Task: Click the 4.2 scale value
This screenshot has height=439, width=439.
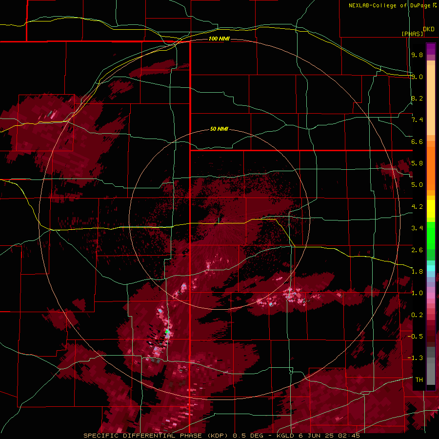Action: click(x=417, y=207)
